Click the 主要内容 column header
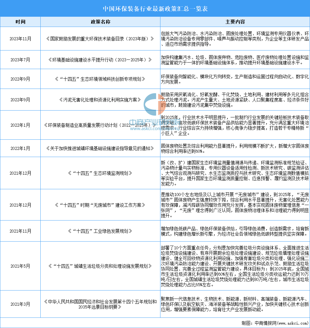Image resolution: width=310 pixels, height=328 pixels. [235, 22]
